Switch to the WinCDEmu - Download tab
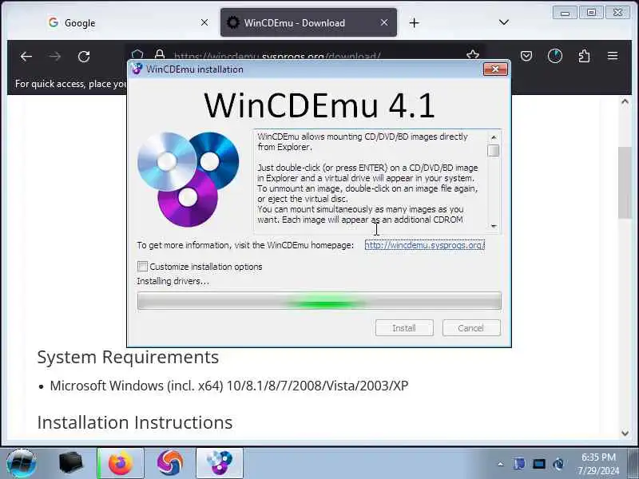This screenshot has width=639, height=479. tap(308, 23)
